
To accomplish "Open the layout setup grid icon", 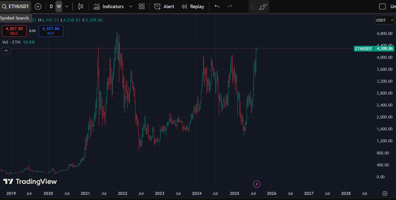I will 142,7.
